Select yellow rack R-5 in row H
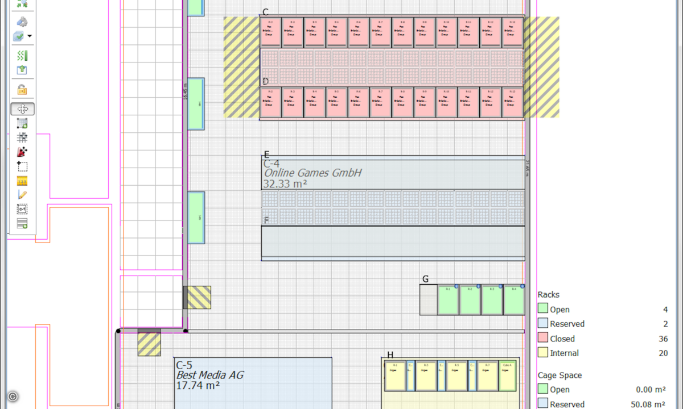Image resolution: width=683 pixels, height=409 pixels. click(457, 375)
